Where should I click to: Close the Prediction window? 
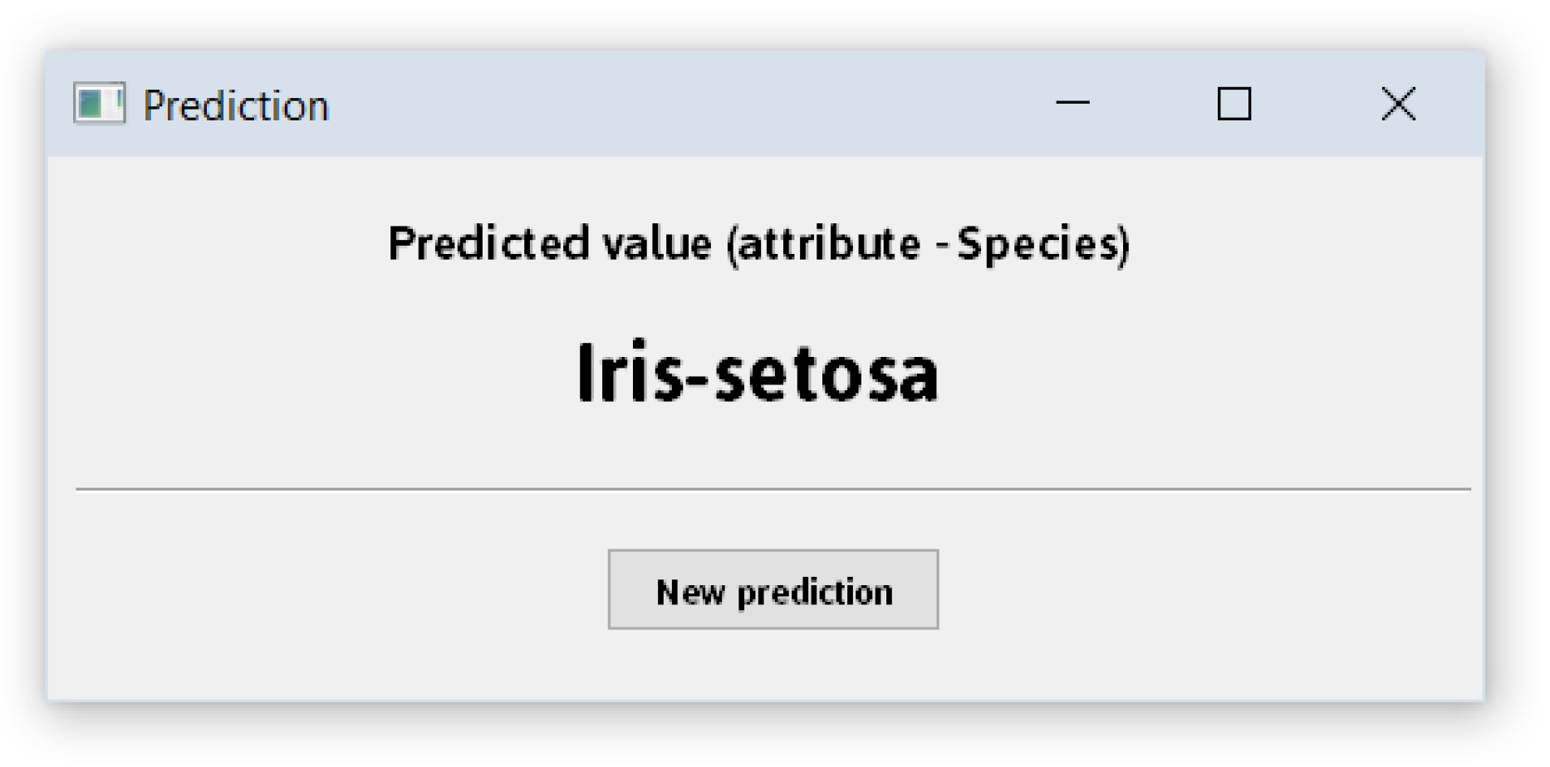point(1398,104)
